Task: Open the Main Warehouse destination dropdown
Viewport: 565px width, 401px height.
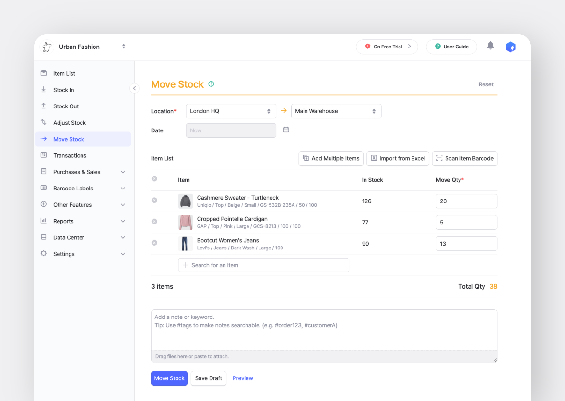Action: tap(336, 111)
